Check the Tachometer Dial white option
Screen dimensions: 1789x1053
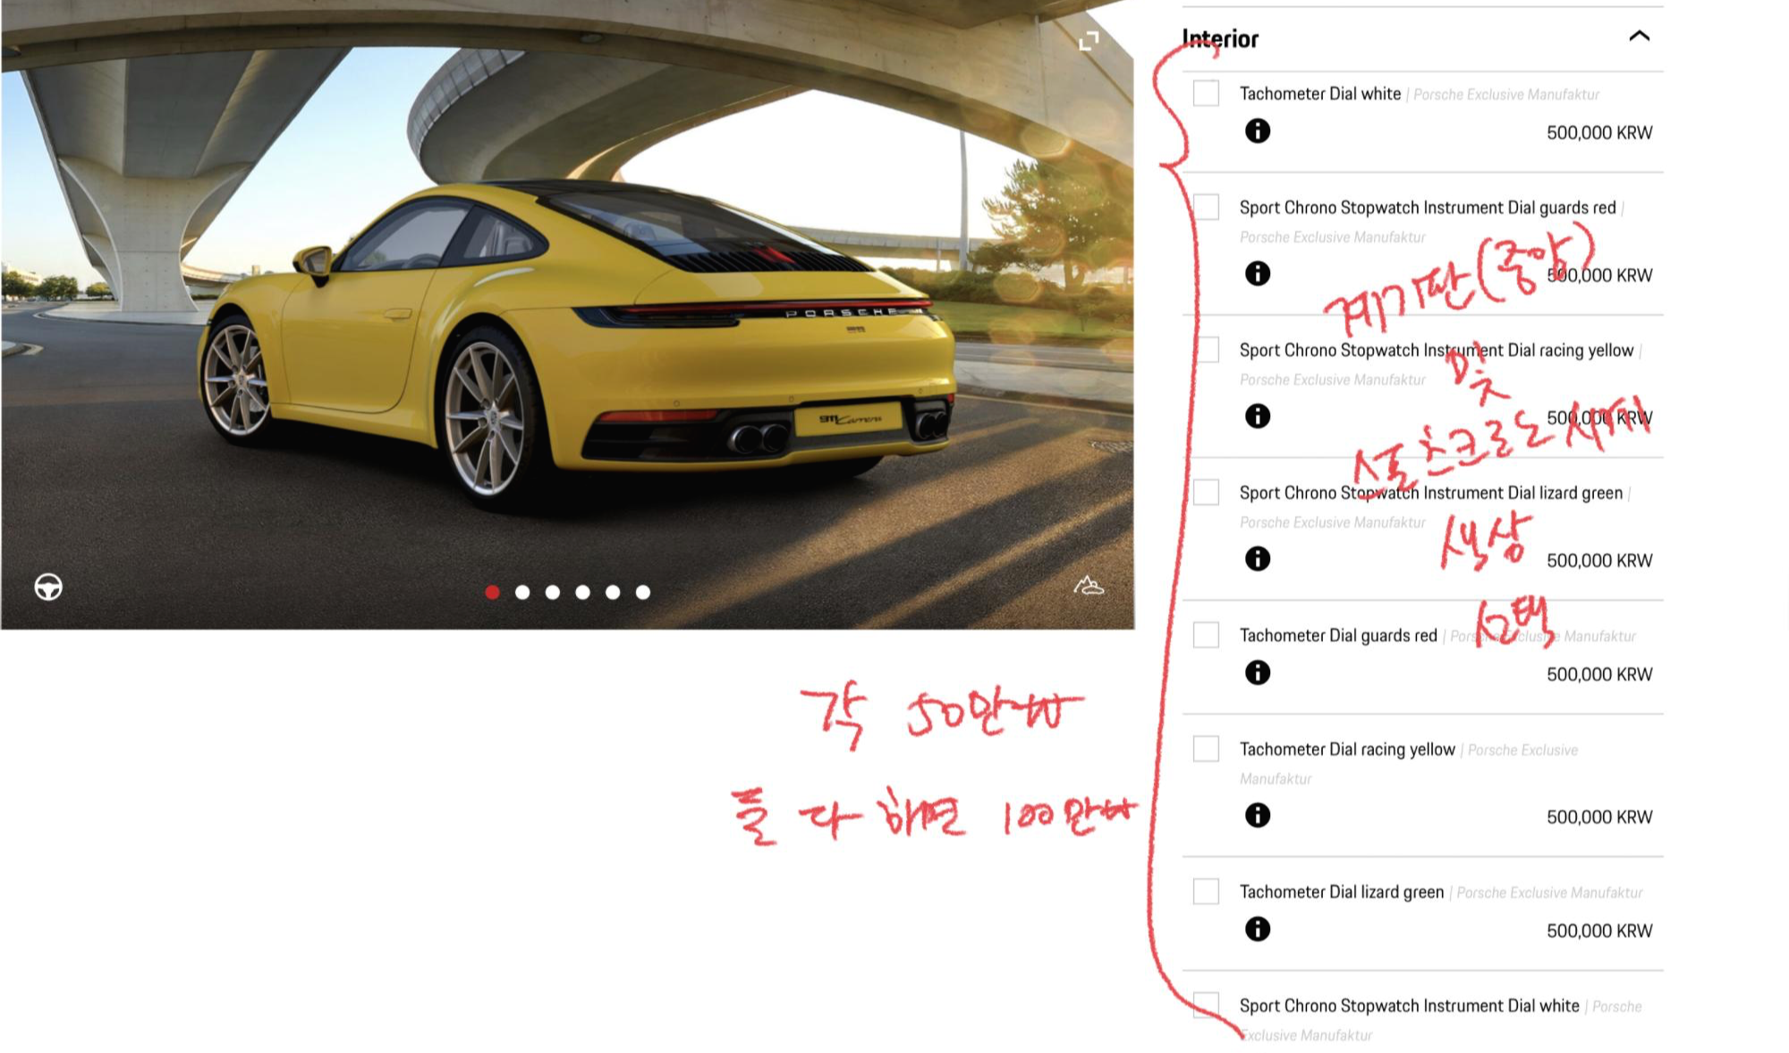coord(1206,93)
